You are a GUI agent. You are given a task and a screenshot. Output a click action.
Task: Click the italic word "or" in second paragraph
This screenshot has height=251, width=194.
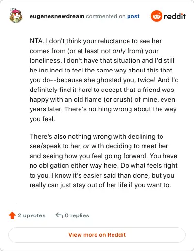click(86, 146)
